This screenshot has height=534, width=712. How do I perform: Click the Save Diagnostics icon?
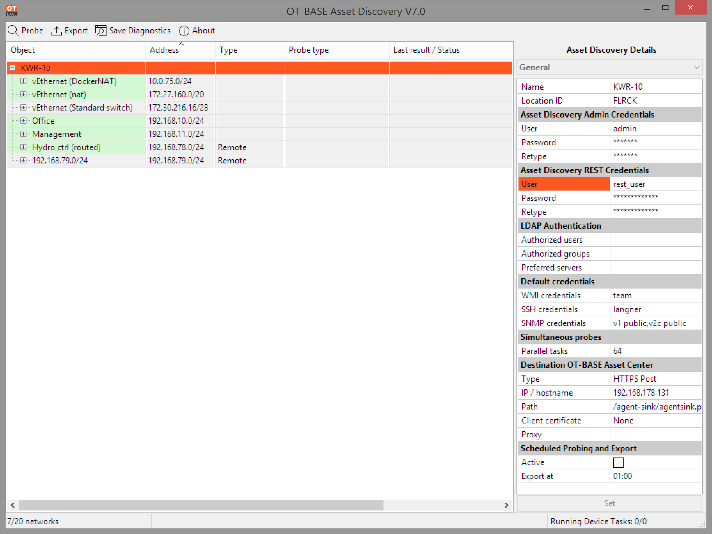pyautogui.click(x=101, y=31)
